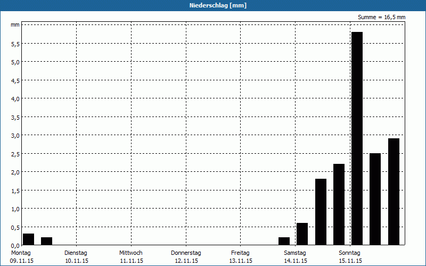Select the 'Mittwoch' day label

(x=131, y=253)
